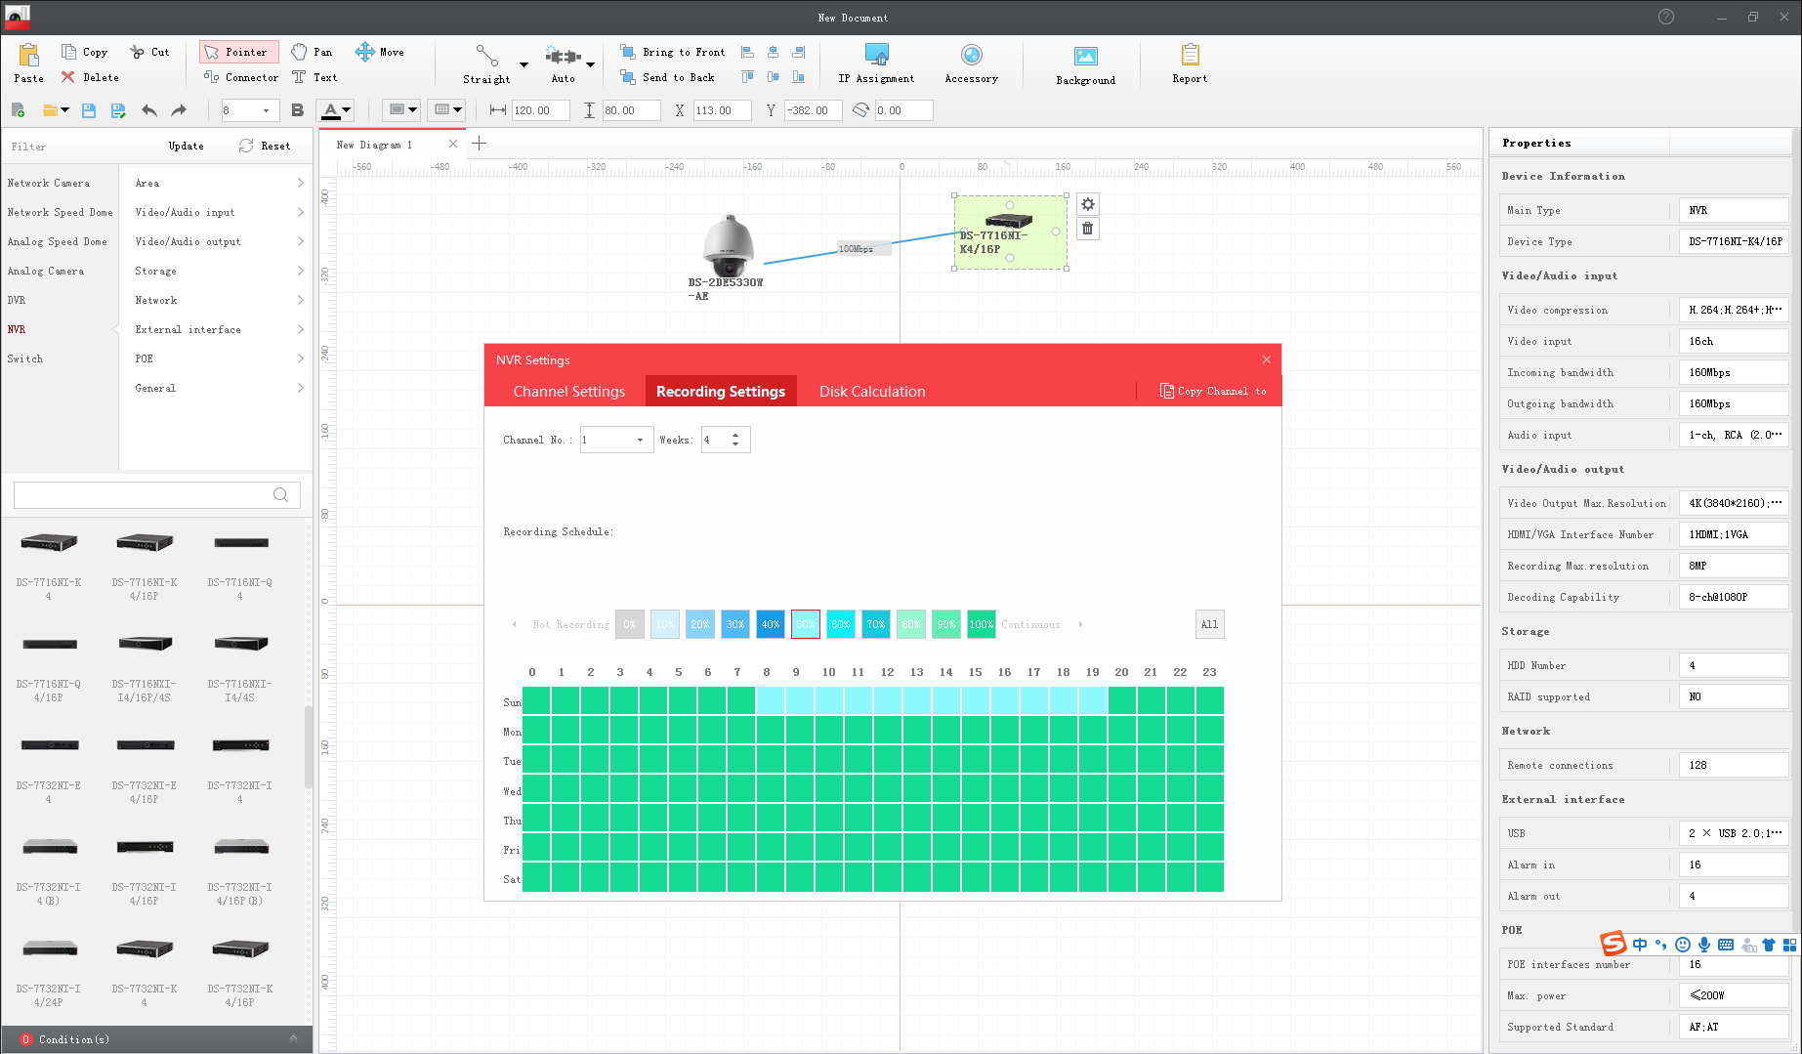Click the Update button in filter panel

186,146
